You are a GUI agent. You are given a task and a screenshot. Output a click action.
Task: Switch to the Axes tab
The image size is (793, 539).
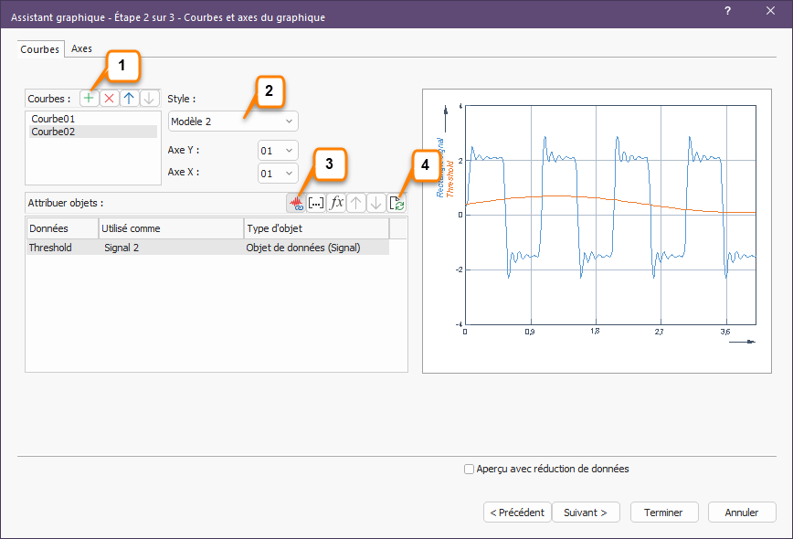pos(81,49)
